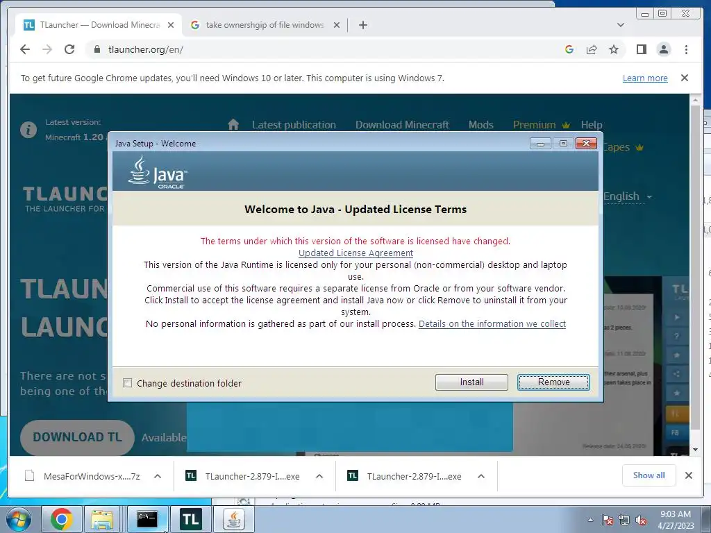
Task: Click the DOWNLOAD TL button
Action: pyautogui.click(x=77, y=437)
